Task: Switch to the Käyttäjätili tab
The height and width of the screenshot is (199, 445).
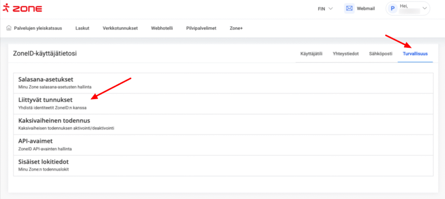Action: 311,54
